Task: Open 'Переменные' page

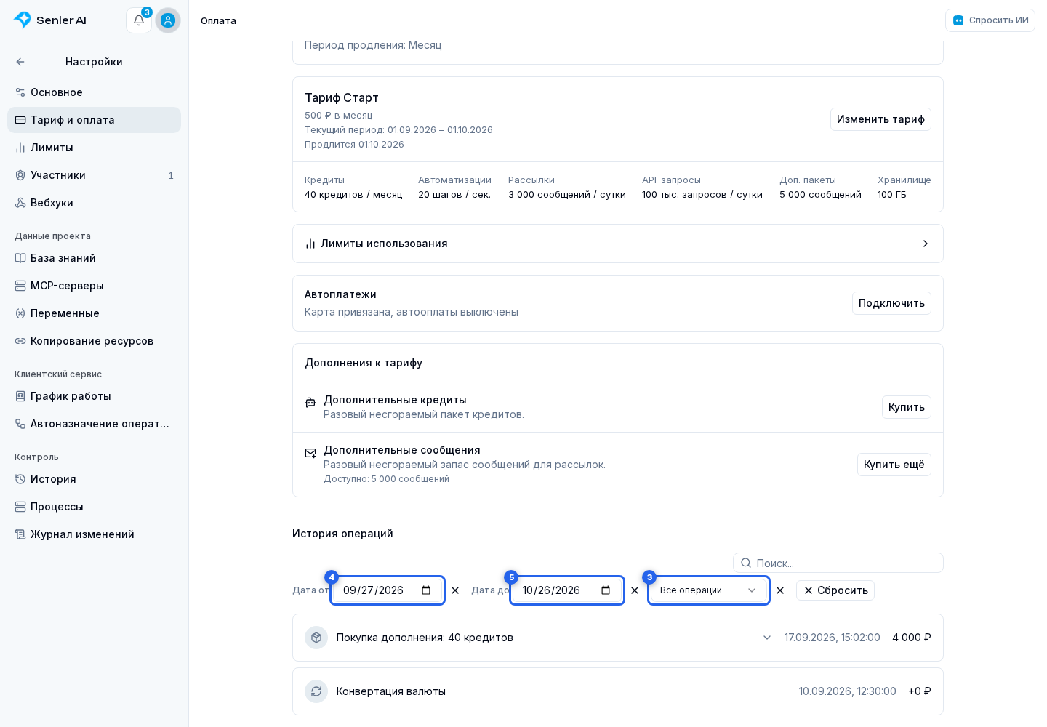Action: [94, 313]
